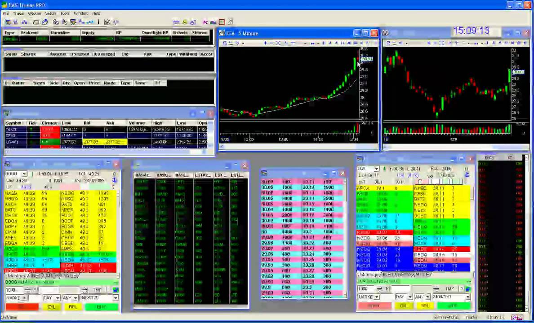Click the pink scissor-like icon in main toolbar
The image size is (534, 323).
pos(205,22)
